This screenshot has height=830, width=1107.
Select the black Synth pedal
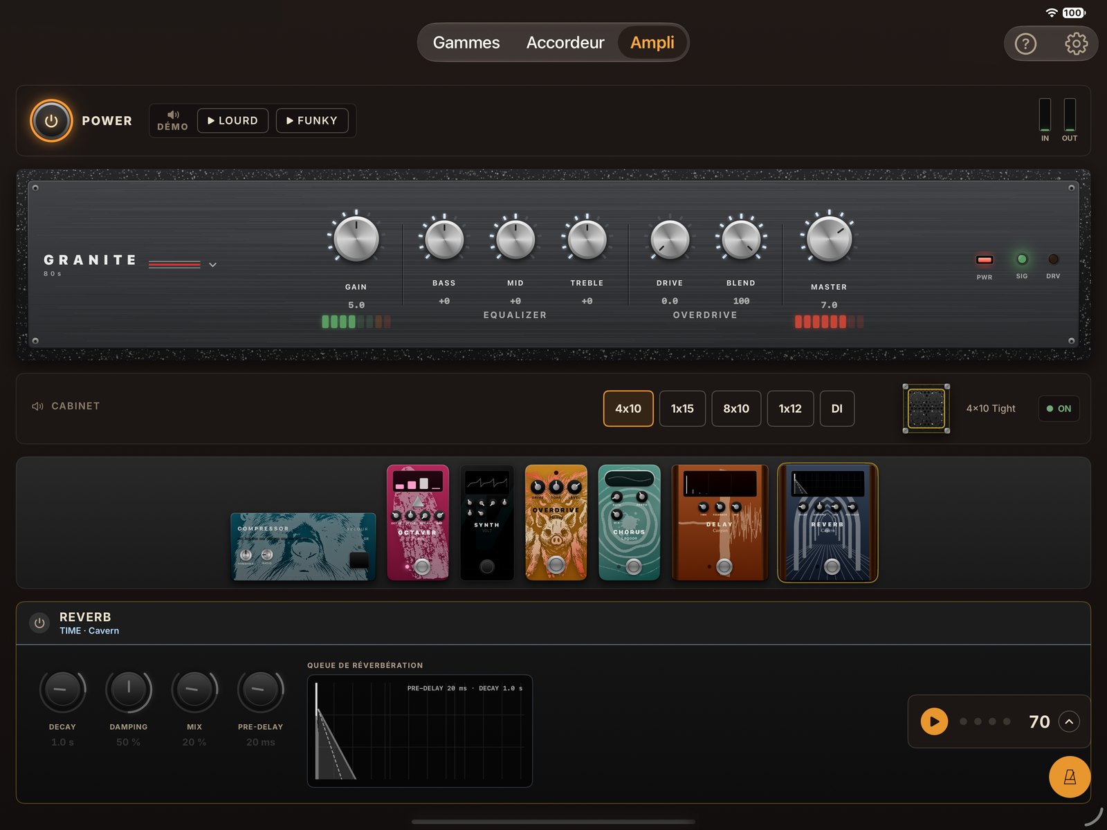coord(487,522)
